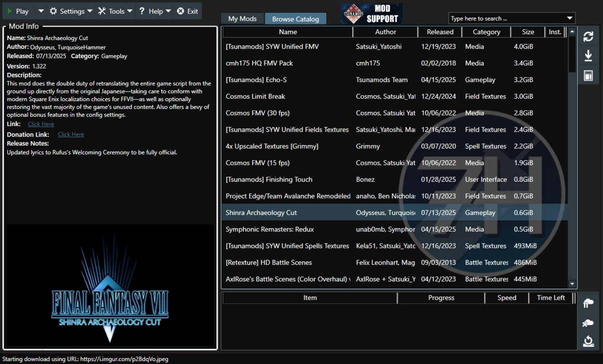Select 'Shinra Archaeology Cut' catalog row

[x=395, y=212]
